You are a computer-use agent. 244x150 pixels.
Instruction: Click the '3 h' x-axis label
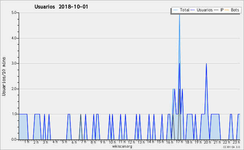(46, 142)
